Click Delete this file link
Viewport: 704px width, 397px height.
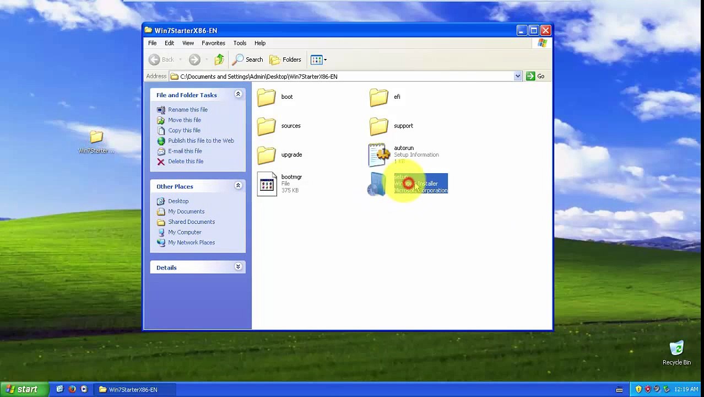[x=186, y=162]
